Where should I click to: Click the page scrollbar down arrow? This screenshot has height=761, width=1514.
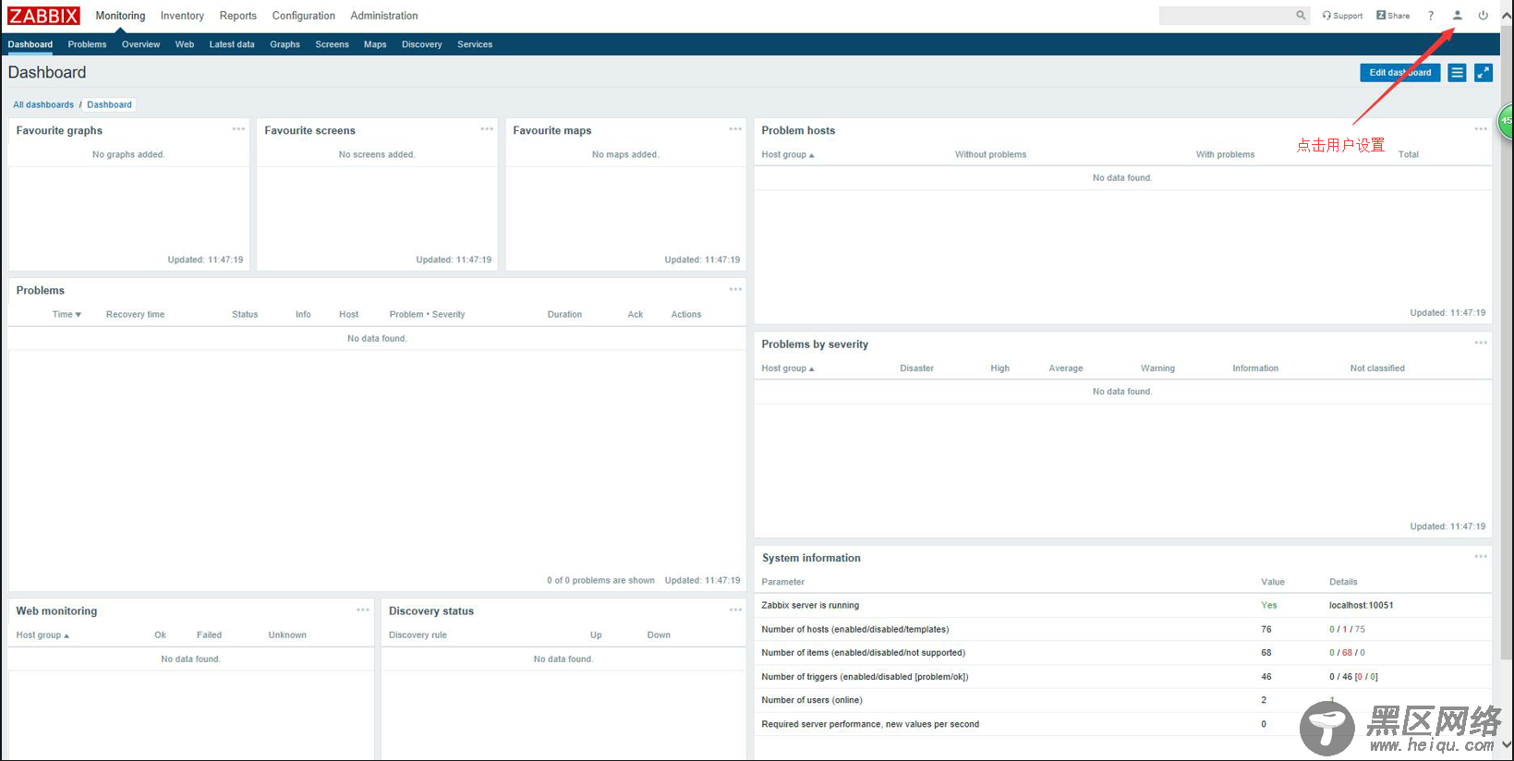[x=1507, y=744]
